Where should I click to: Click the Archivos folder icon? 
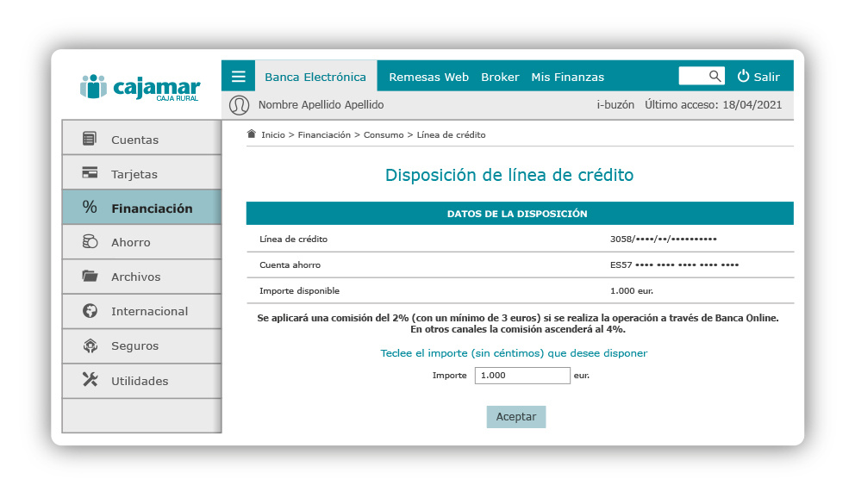[x=90, y=276]
